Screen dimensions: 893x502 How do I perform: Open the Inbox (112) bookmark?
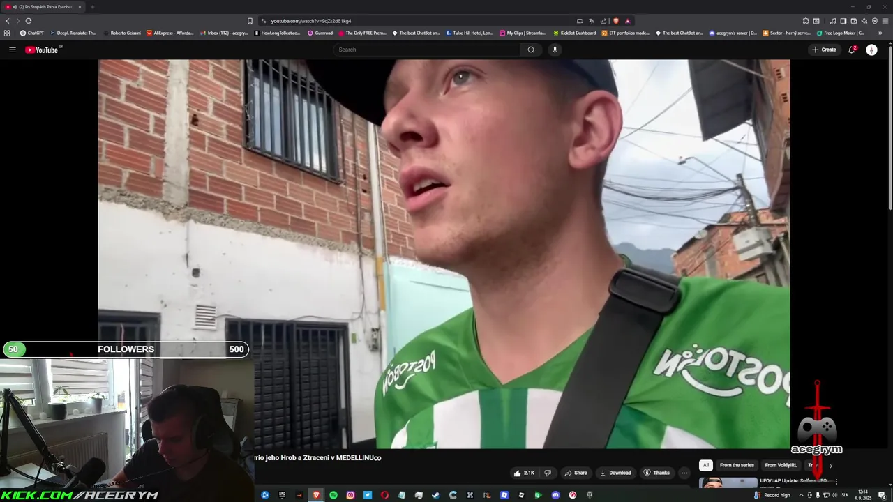[x=224, y=33]
